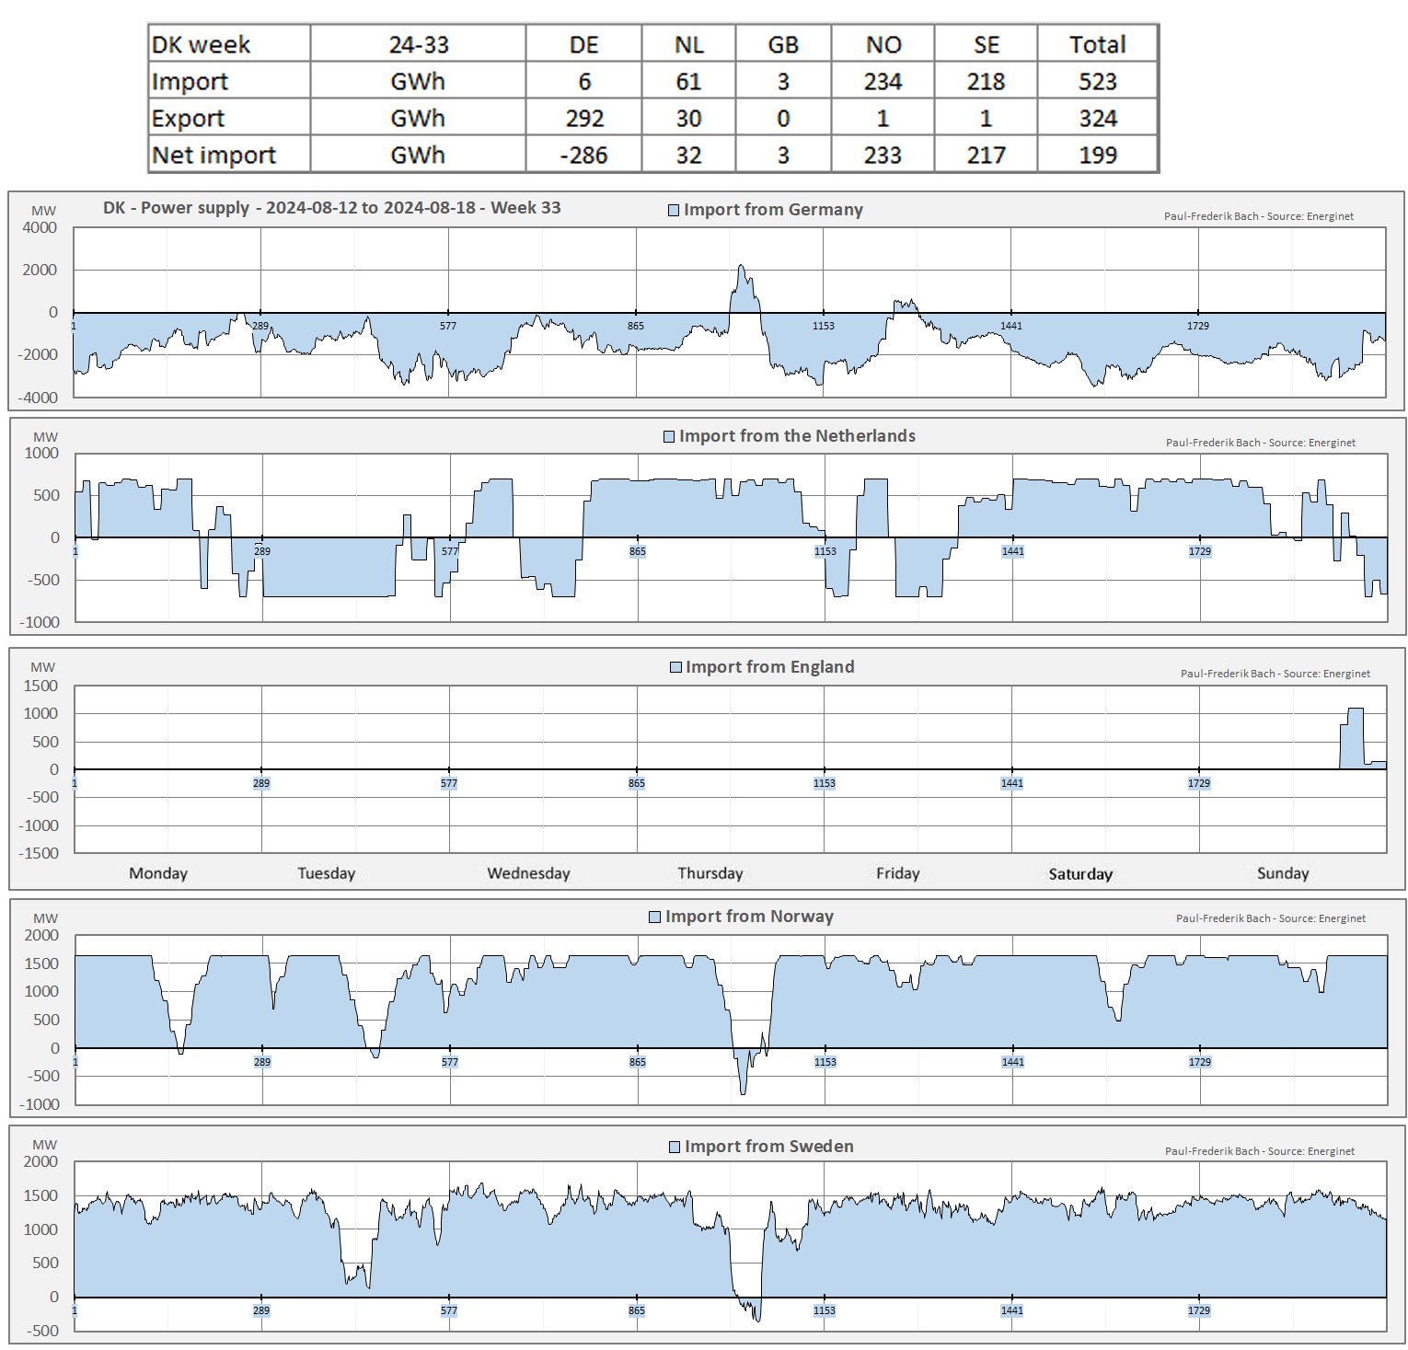Click the Import from England legend swatch
Viewport: 1408px width, 1350px height.
click(675, 667)
